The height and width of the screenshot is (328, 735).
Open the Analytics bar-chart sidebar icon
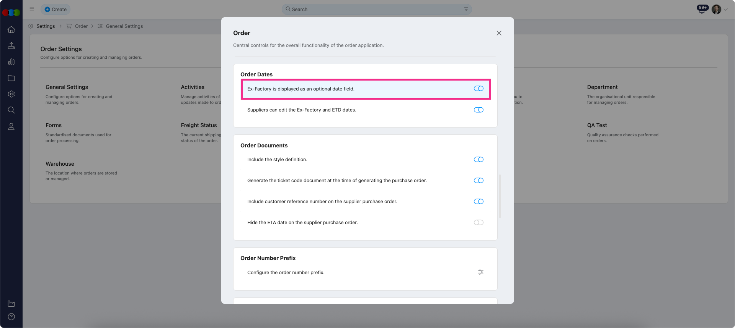point(11,61)
